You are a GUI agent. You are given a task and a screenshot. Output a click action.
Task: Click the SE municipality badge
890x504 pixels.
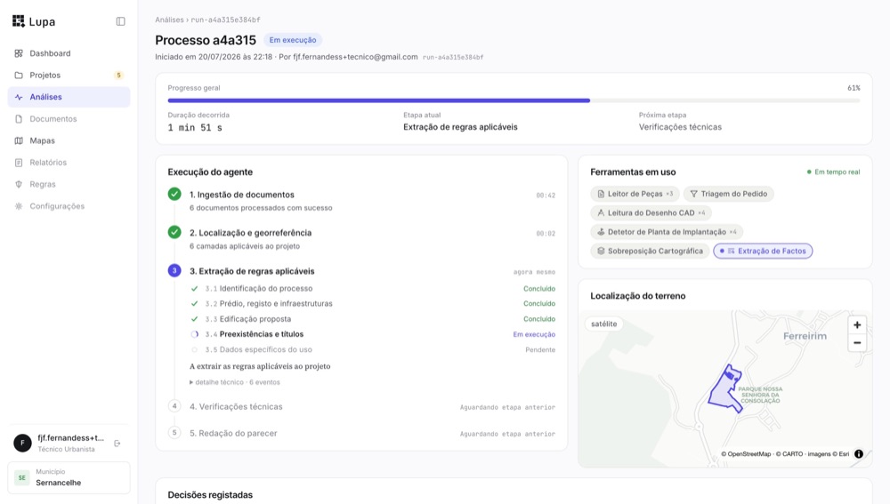tap(22, 478)
